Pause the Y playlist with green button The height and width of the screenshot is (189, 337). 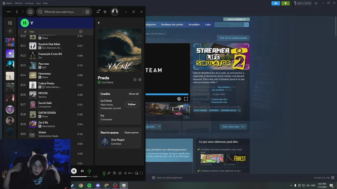[25, 23]
